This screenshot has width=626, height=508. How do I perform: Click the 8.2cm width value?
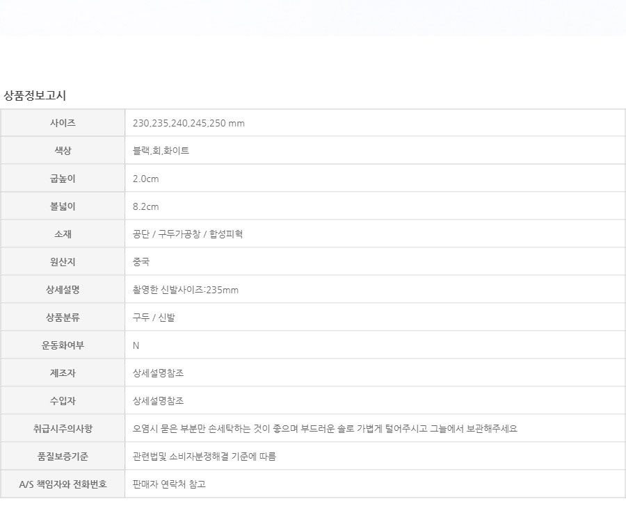146,206
